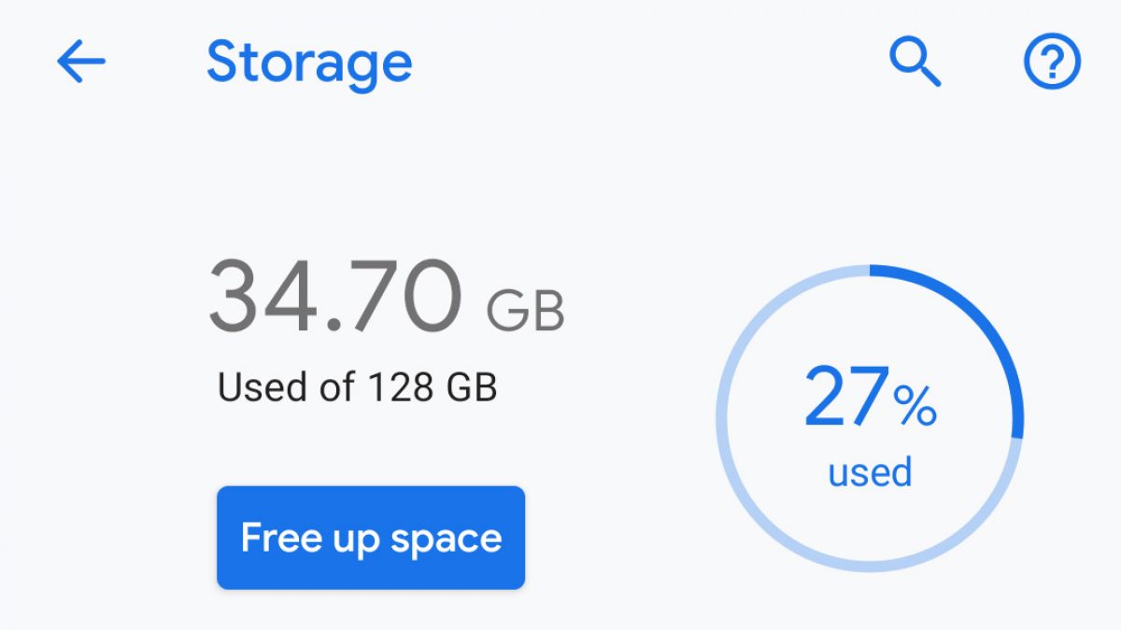The height and width of the screenshot is (630, 1121).
Task: Tap the bottom of the light blue ring
Action: click(x=870, y=567)
